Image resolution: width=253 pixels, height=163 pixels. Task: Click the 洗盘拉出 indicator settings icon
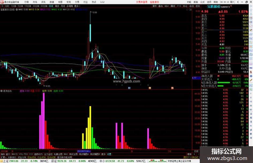click(x=1, y=91)
